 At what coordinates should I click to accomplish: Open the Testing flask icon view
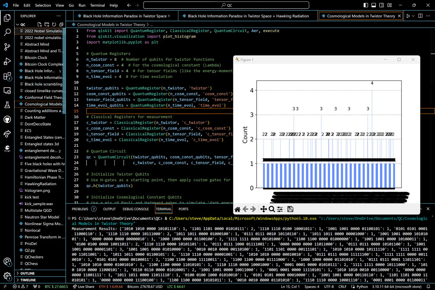pos(7,105)
